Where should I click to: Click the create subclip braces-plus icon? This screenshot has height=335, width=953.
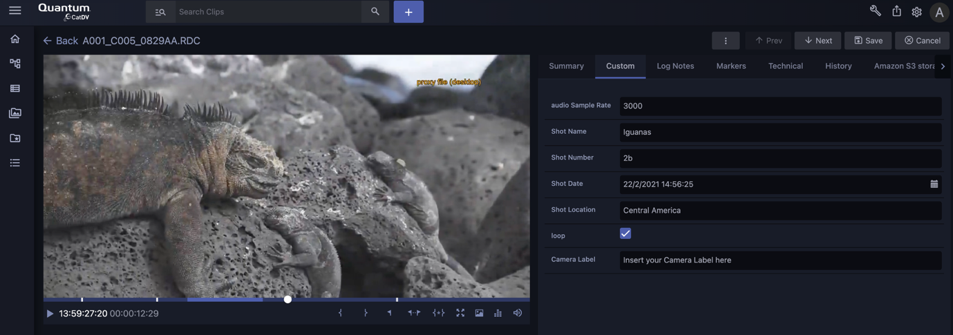[x=438, y=313]
